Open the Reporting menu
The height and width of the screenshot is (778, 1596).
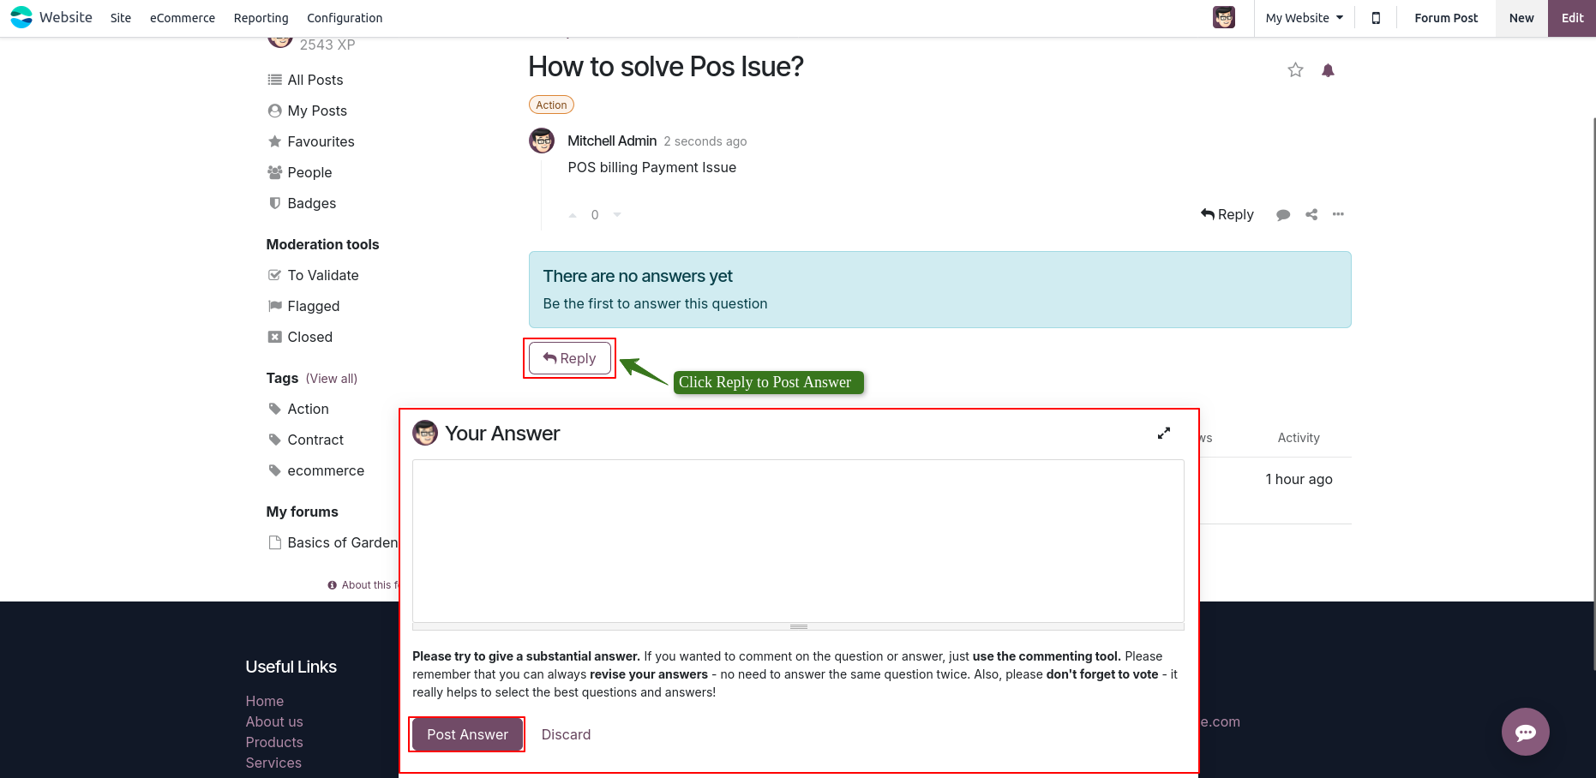261,18
